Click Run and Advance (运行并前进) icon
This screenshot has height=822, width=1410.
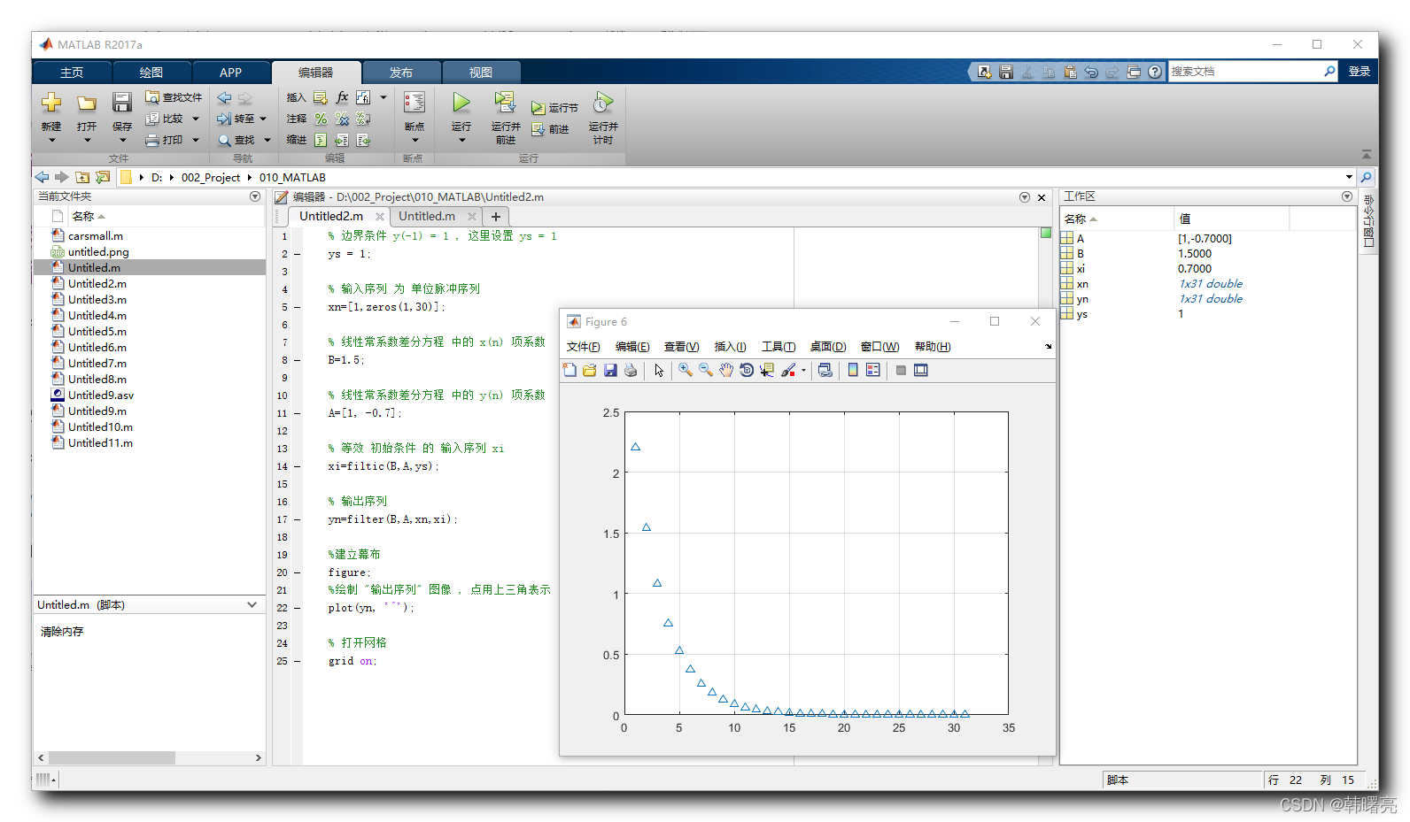click(x=505, y=103)
